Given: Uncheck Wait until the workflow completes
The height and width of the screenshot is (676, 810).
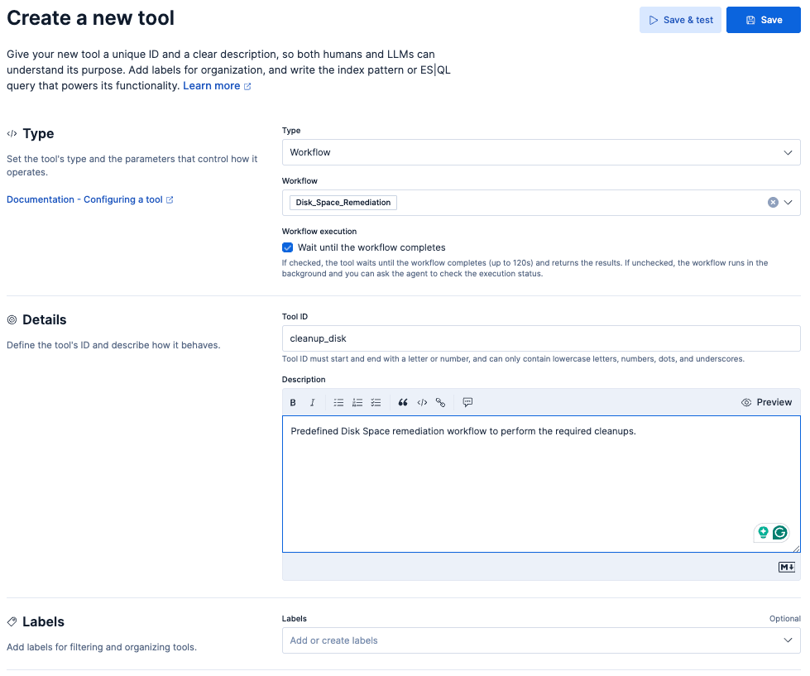Looking at the screenshot, I should (x=288, y=247).
